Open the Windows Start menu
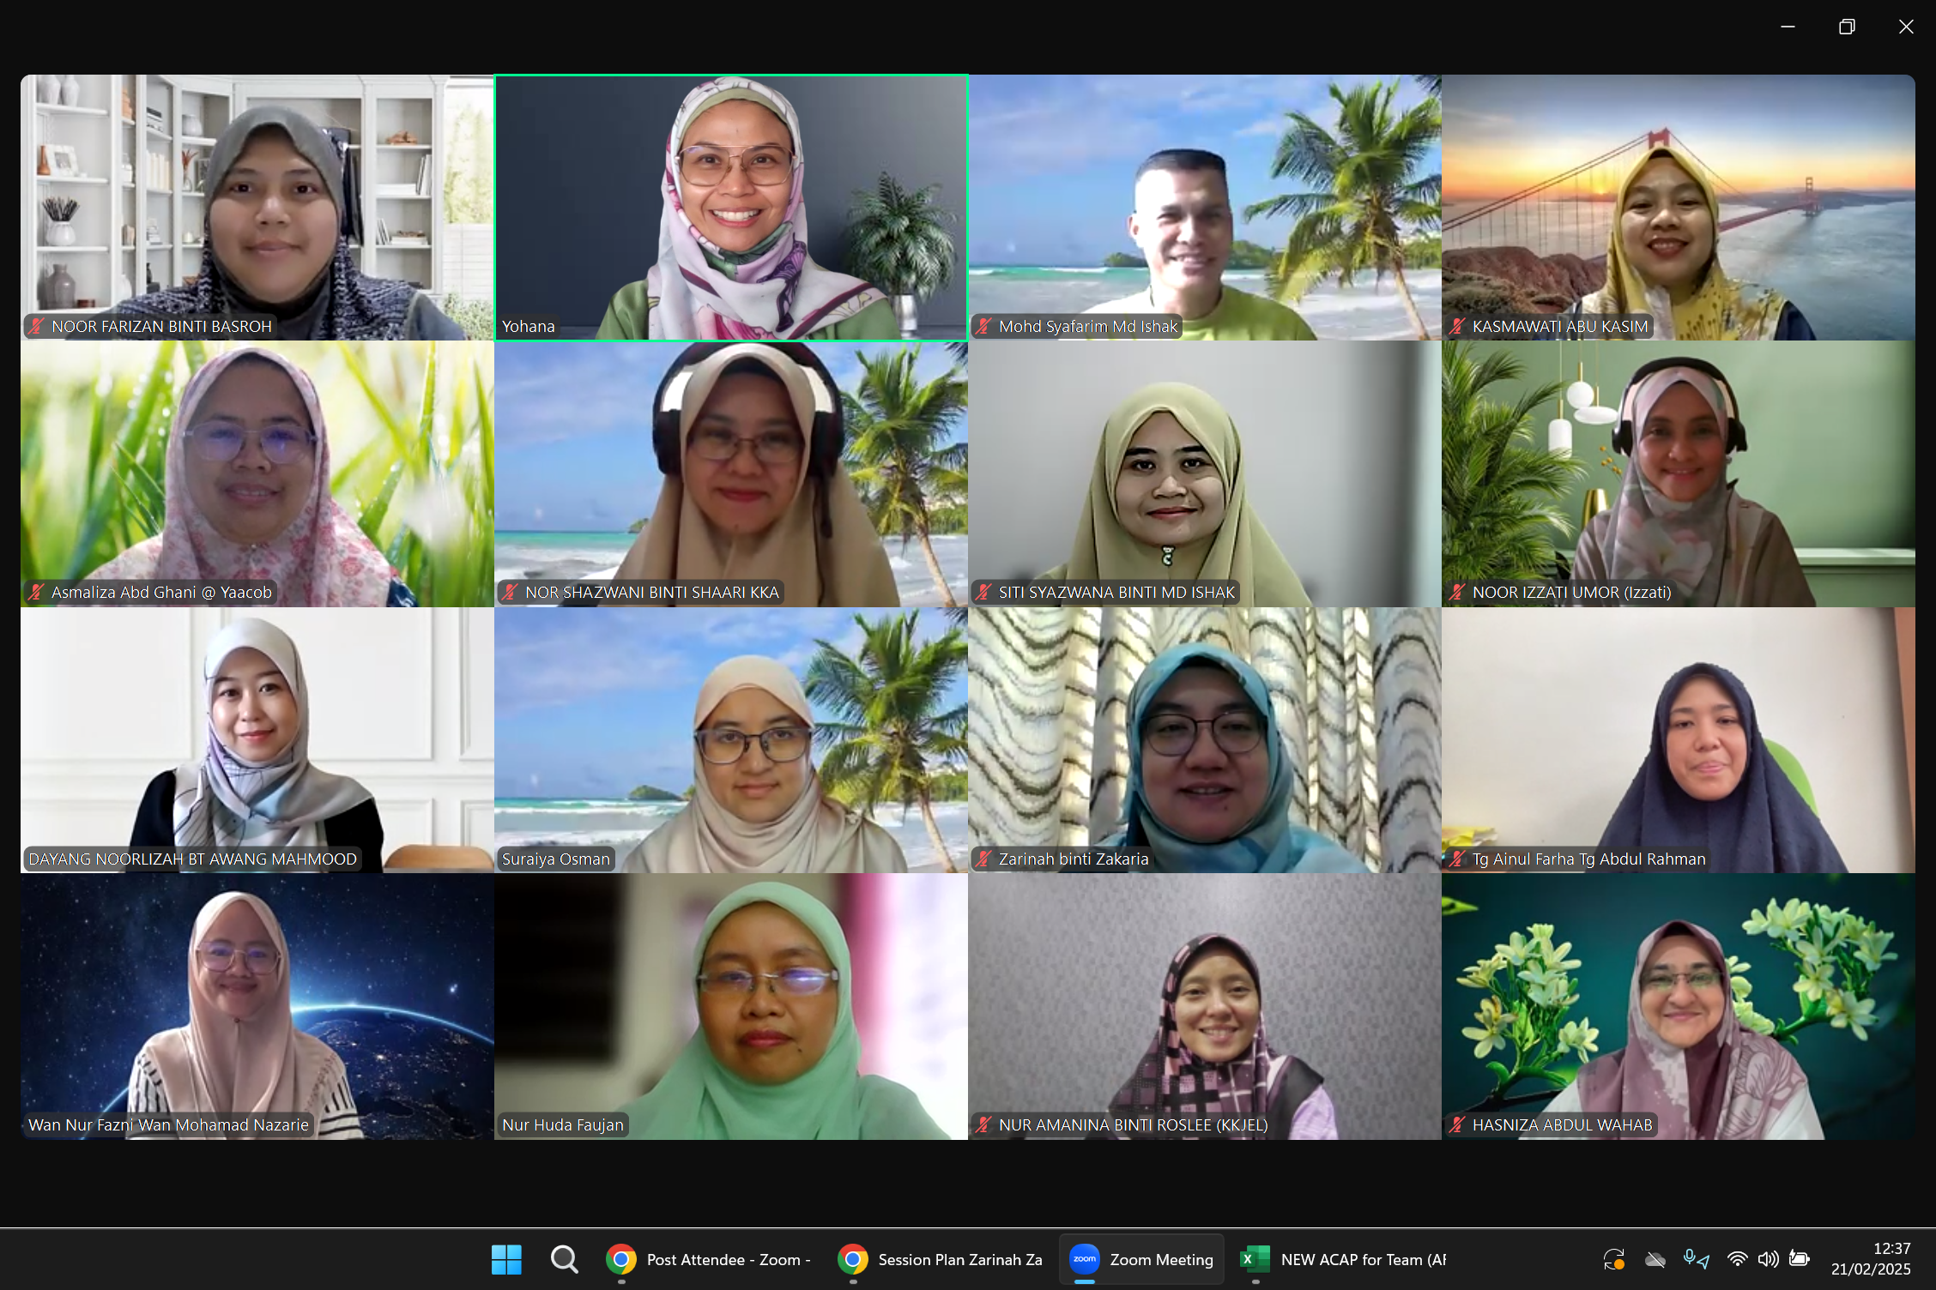This screenshot has width=1936, height=1290. click(x=506, y=1259)
